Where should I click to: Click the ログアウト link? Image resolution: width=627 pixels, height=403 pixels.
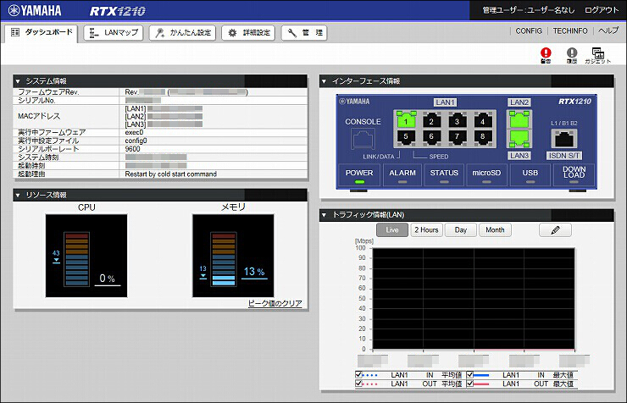pyautogui.click(x=602, y=10)
